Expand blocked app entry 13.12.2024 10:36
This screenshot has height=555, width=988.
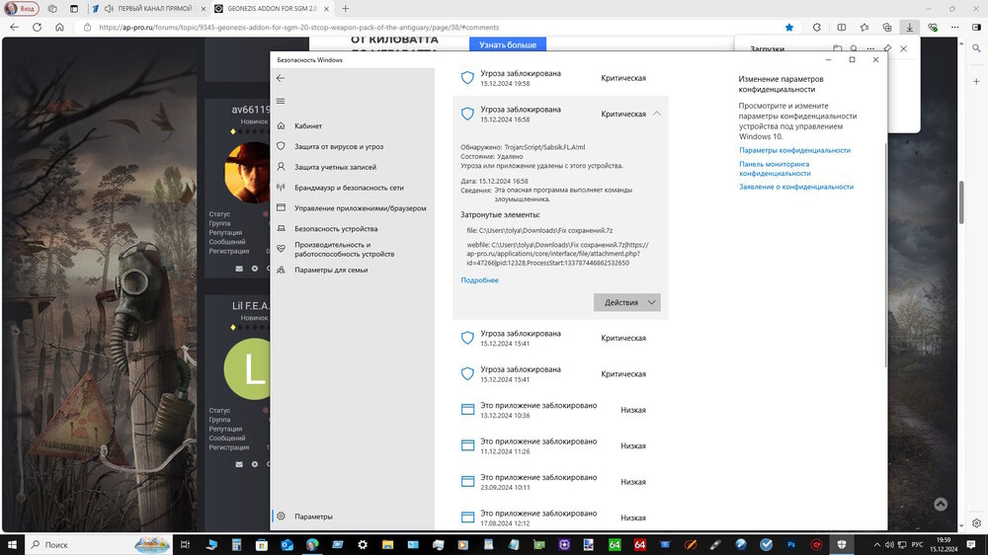pyautogui.click(x=560, y=410)
